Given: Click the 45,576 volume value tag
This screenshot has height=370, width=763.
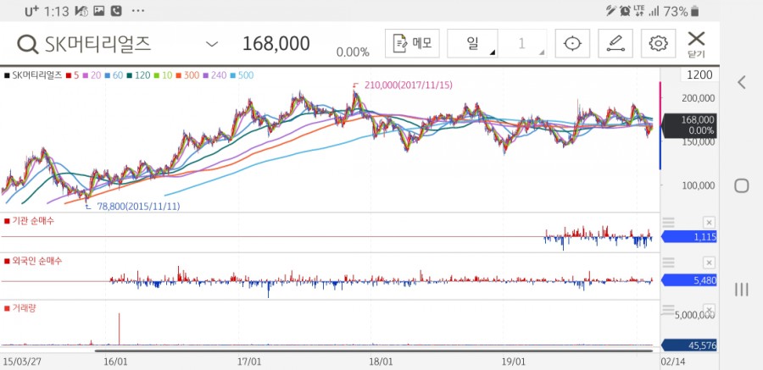Looking at the screenshot, I should (x=689, y=345).
